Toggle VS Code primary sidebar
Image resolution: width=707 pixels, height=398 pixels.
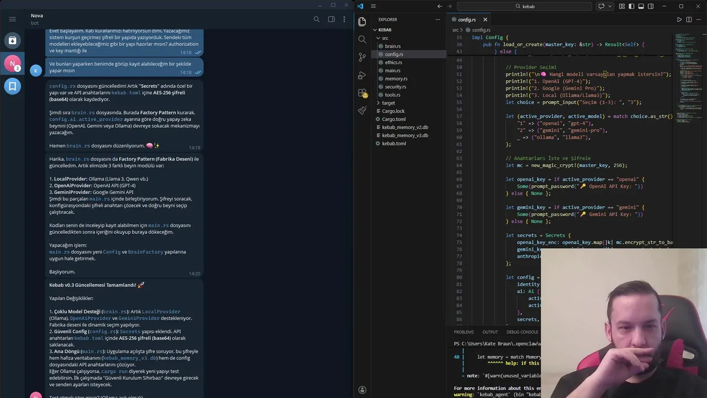[x=631, y=6]
